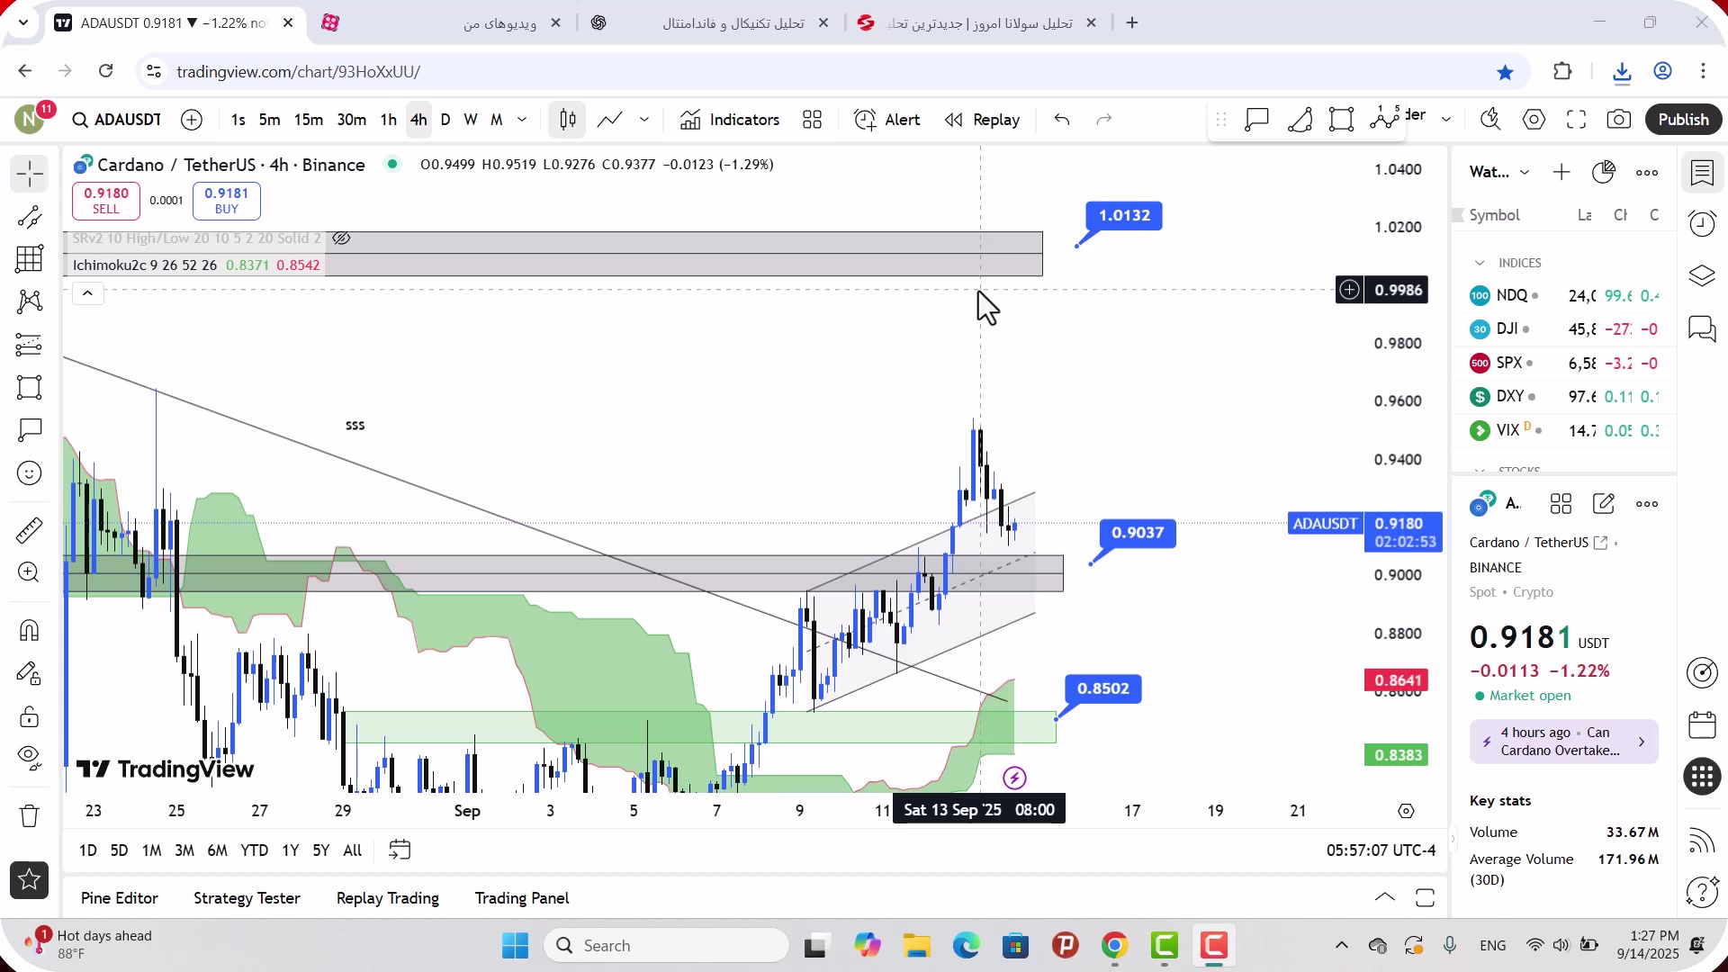Select the geometric shapes tool
Screen dimensions: 1728x972
pos(29,387)
